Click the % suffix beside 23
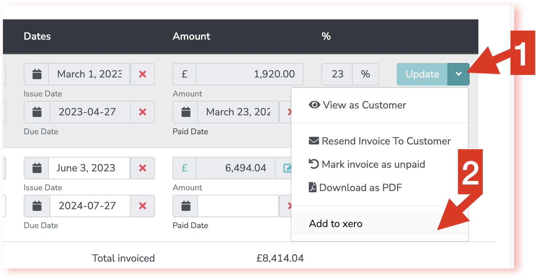This screenshot has width=536, height=278. point(365,74)
